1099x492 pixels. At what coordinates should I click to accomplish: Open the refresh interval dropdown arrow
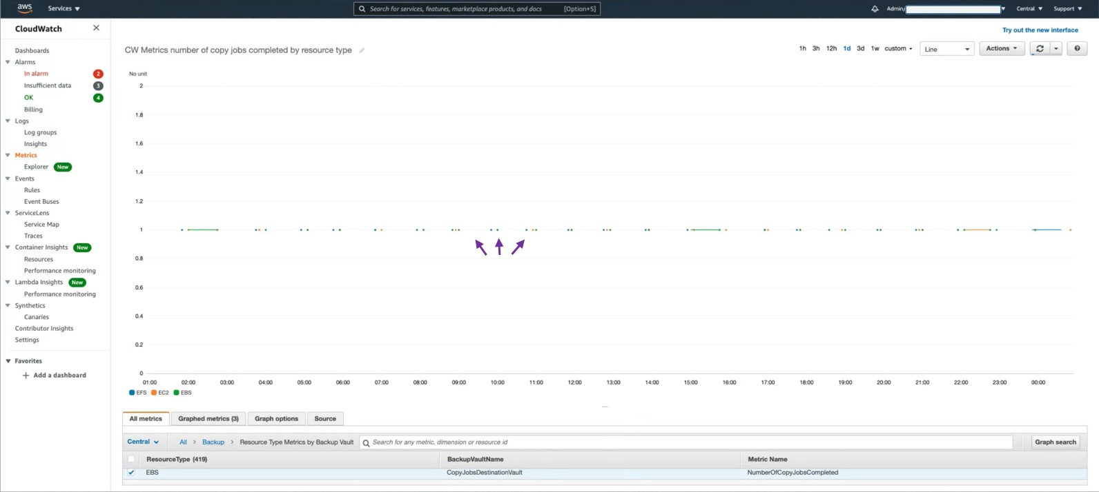[x=1056, y=48]
